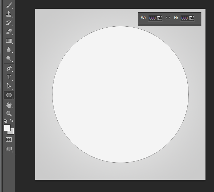Open the foreground color picker
This screenshot has height=192, width=214.
(7, 128)
